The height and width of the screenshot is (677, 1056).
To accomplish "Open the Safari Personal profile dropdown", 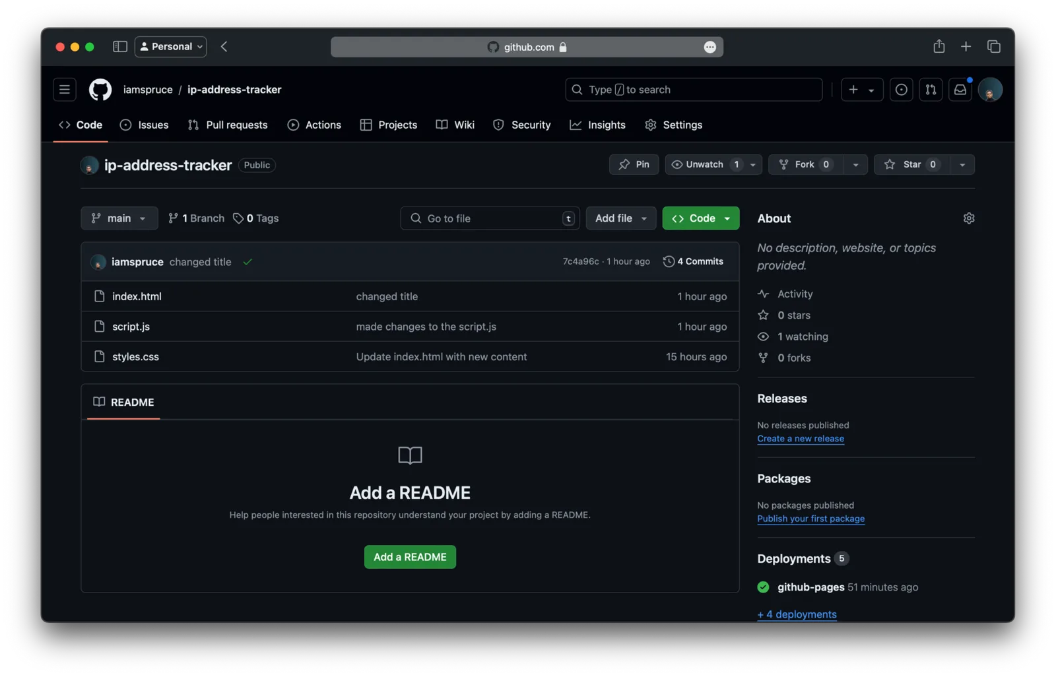I will pos(171,47).
